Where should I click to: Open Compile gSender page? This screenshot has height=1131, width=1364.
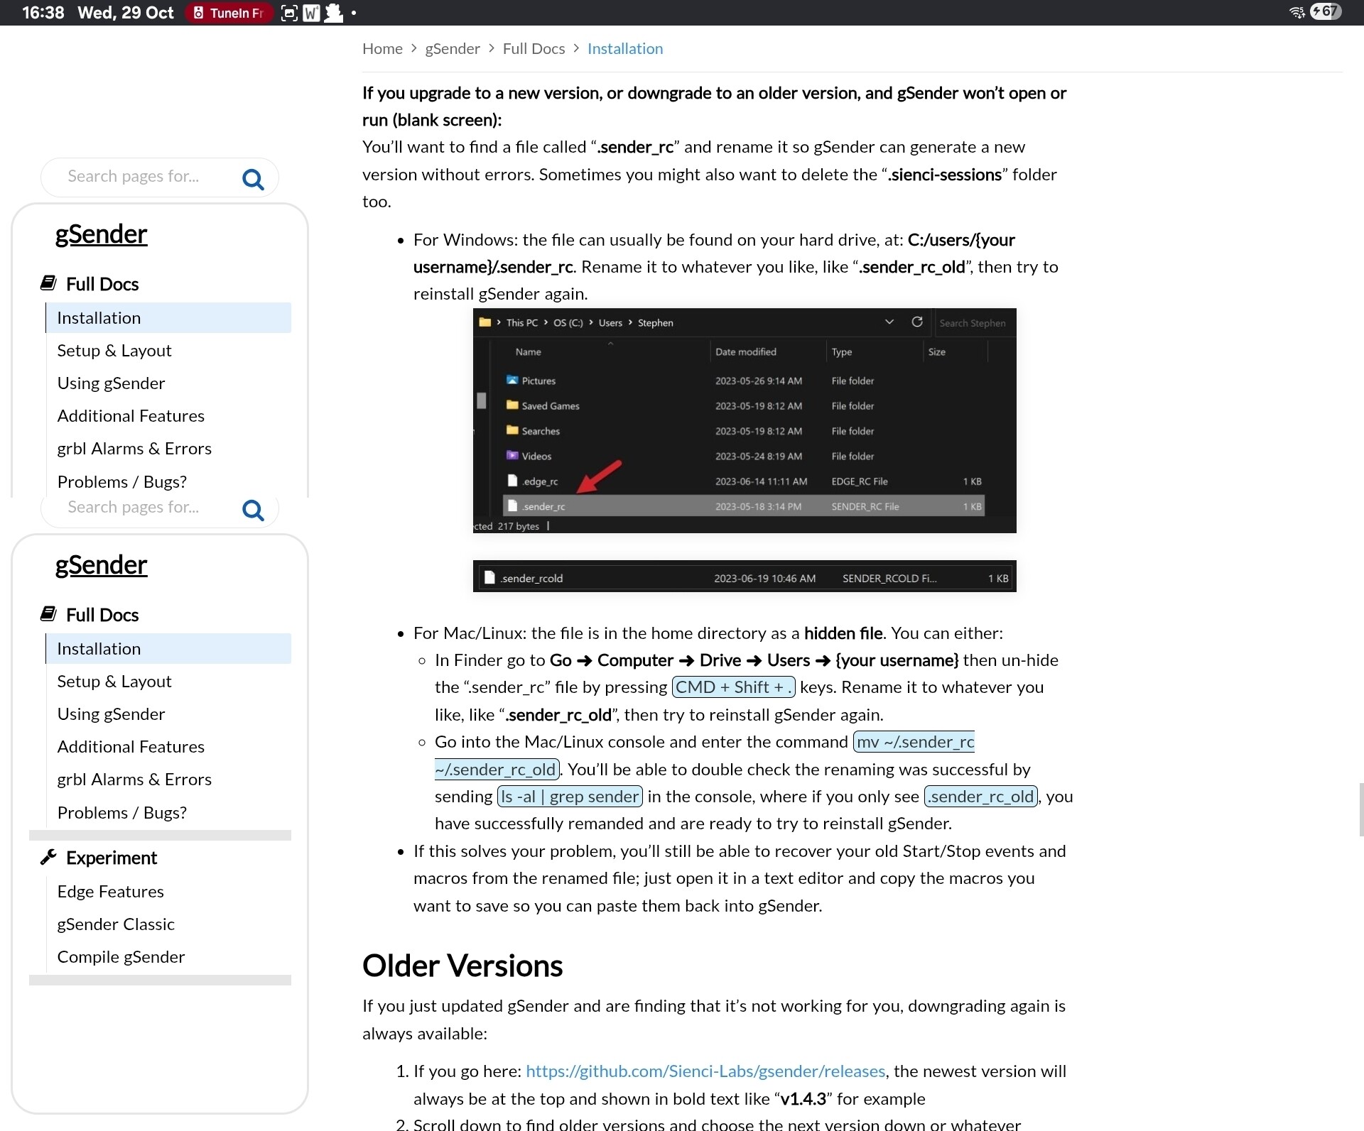point(121,956)
